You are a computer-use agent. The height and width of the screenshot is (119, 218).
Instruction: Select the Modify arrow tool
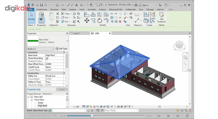pyautogui.click(x=32, y=17)
